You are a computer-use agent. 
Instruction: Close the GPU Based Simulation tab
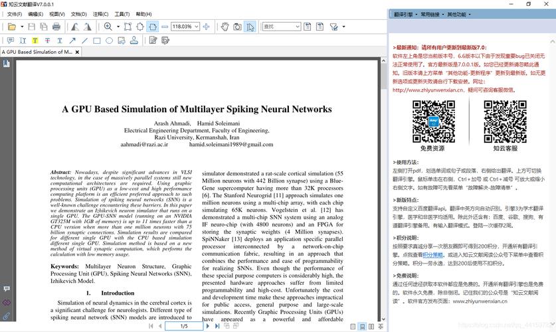coord(77,52)
